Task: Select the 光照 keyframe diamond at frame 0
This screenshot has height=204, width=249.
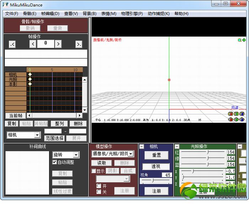Action: click(x=30, y=79)
